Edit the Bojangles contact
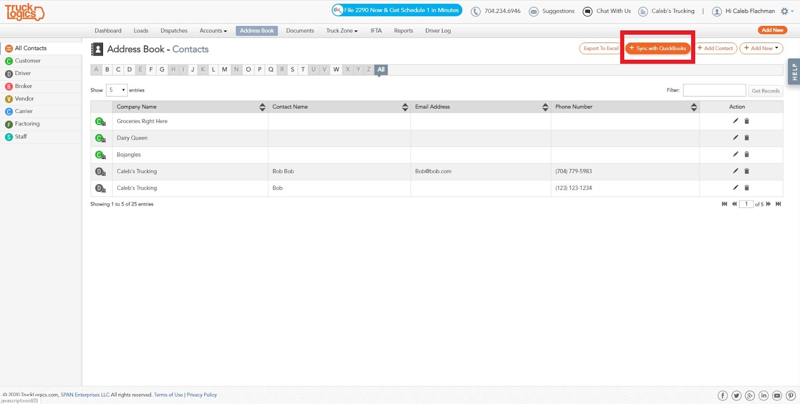The image size is (800, 404). click(735, 154)
